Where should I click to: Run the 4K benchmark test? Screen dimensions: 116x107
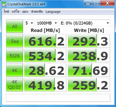point(14,70)
